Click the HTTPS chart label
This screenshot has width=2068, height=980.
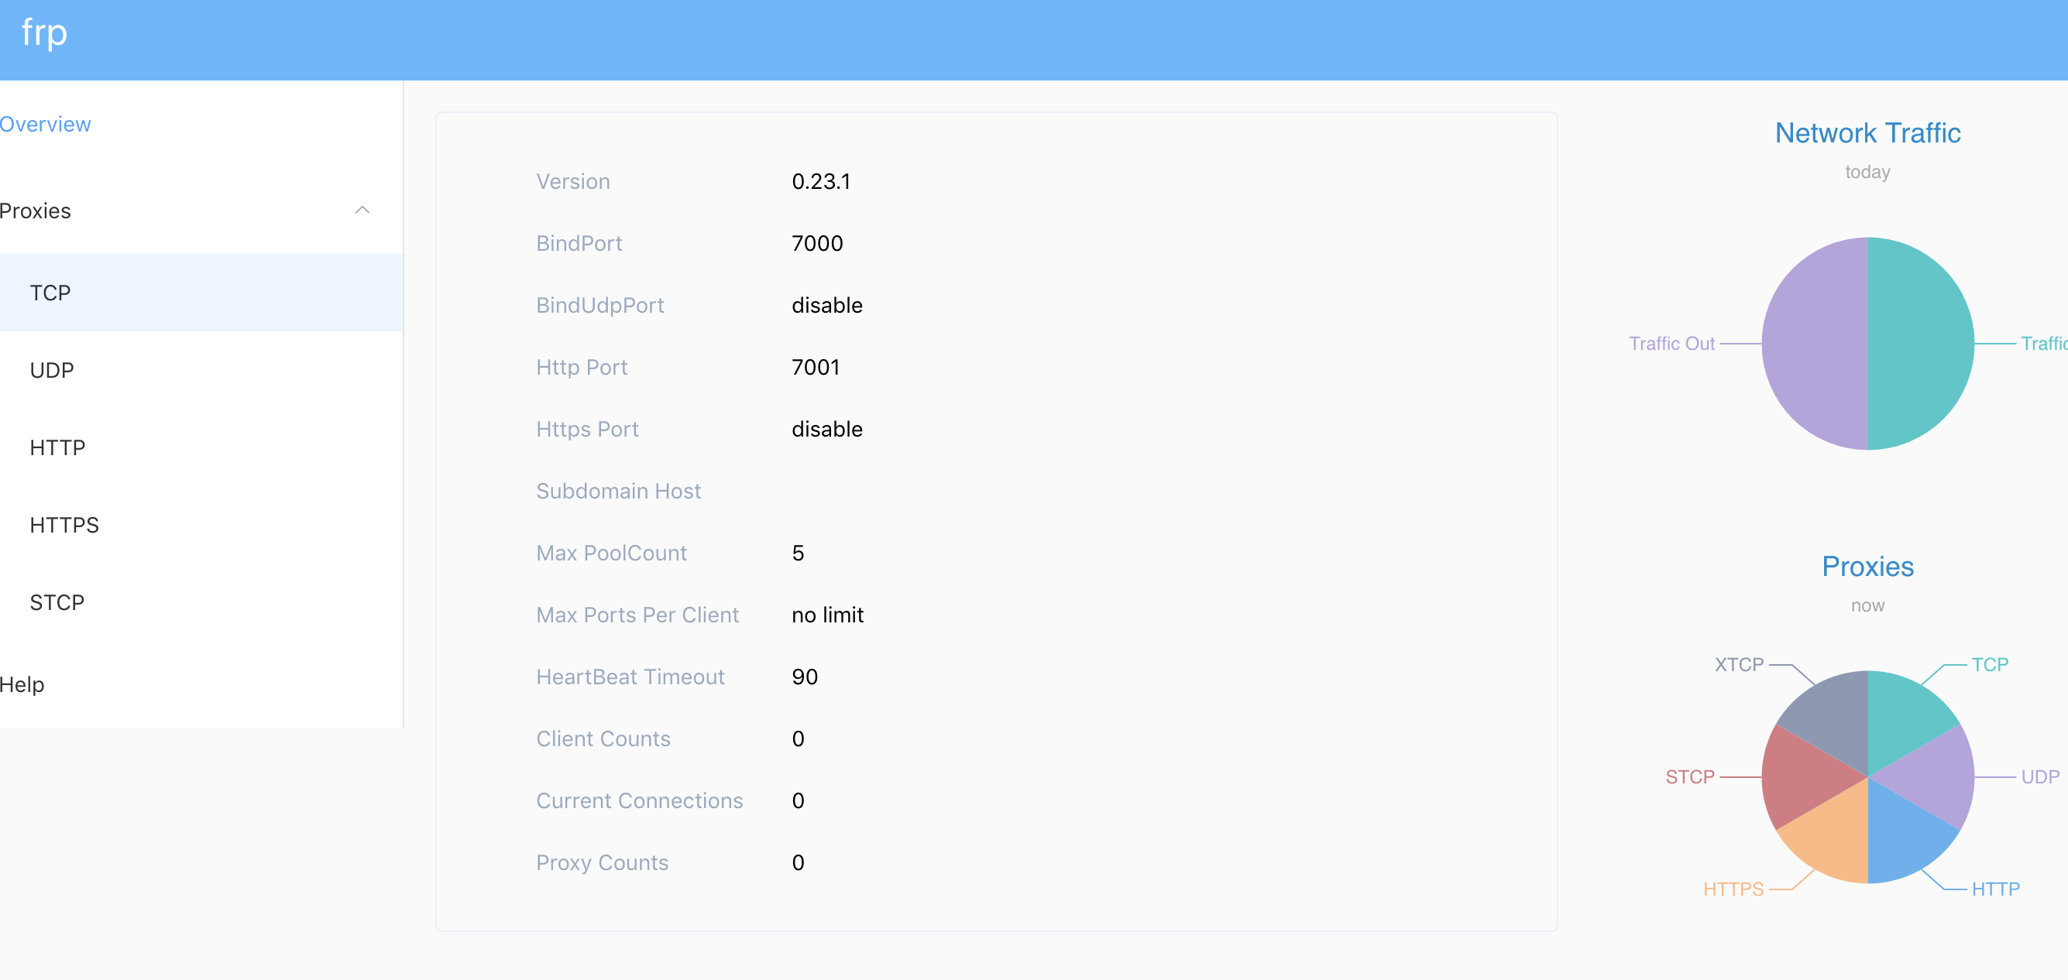click(x=1733, y=889)
